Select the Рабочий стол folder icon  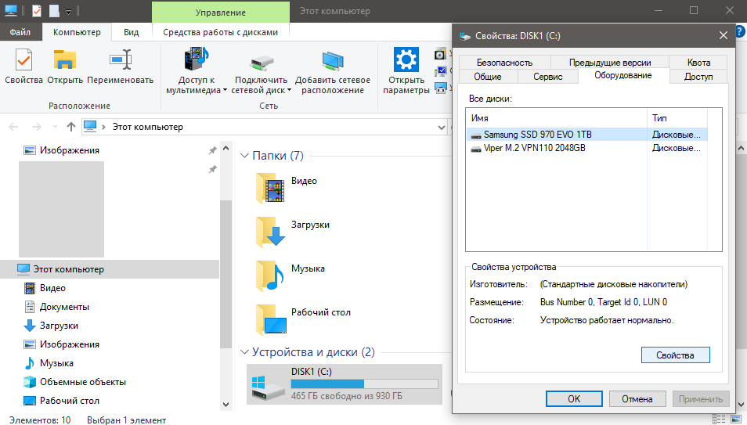pyautogui.click(x=271, y=319)
